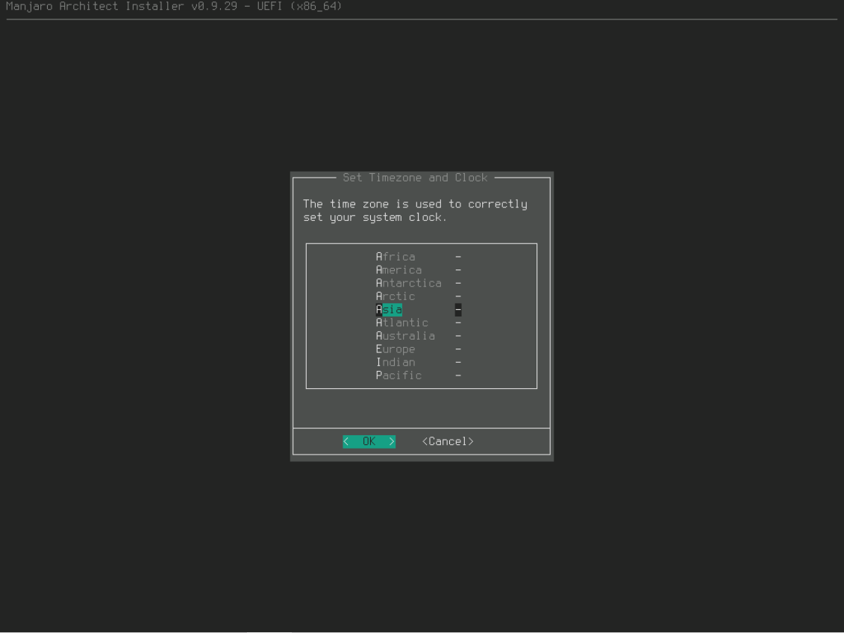Image resolution: width=844 pixels, height=633 pixels.
Task: Click the time zone description text
Action: (415, 211)
